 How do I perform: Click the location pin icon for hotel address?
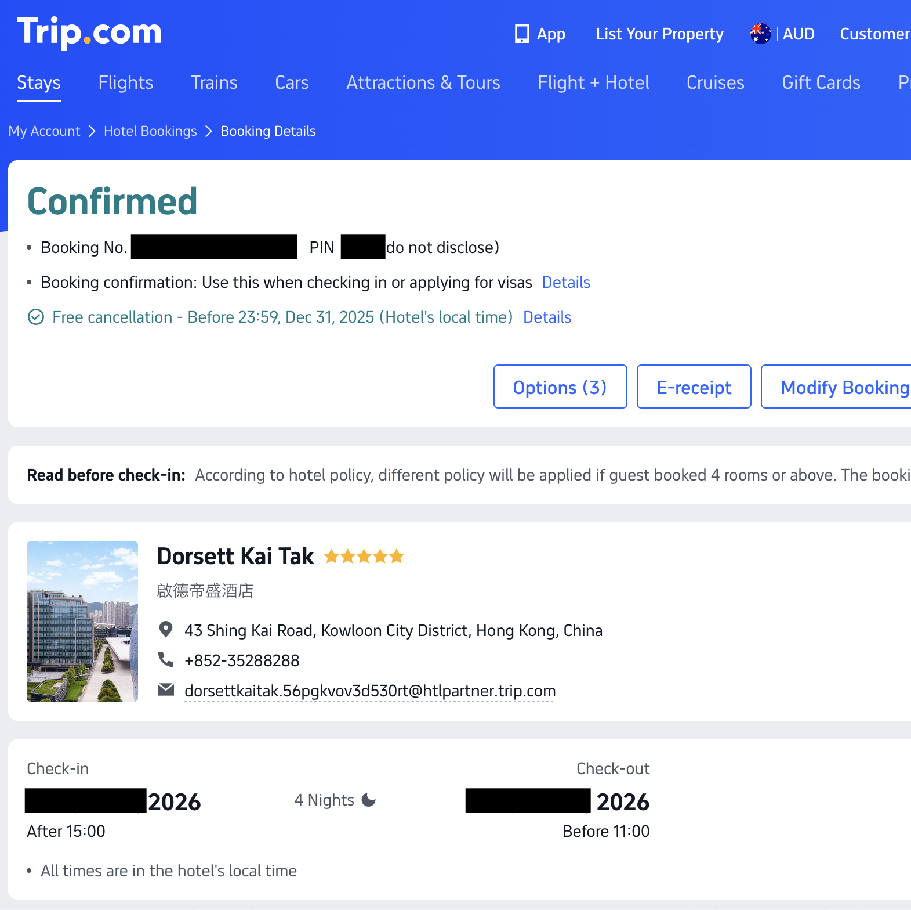click(165, 630)
